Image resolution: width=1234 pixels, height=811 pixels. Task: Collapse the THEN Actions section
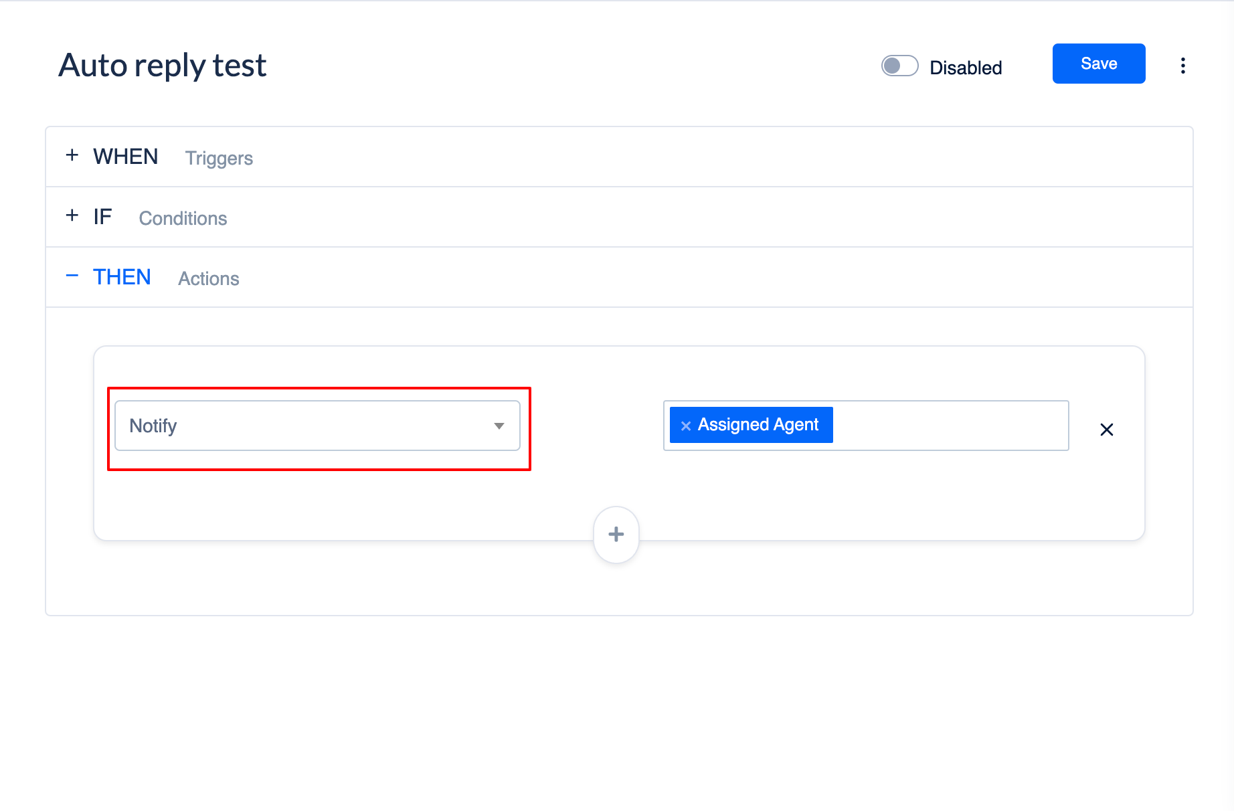[122, 276]
